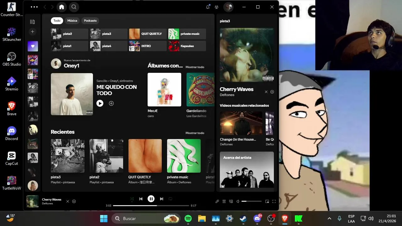Open Change (In the House...) music video
Screen dimensions: 402x226
coord(241,123)
